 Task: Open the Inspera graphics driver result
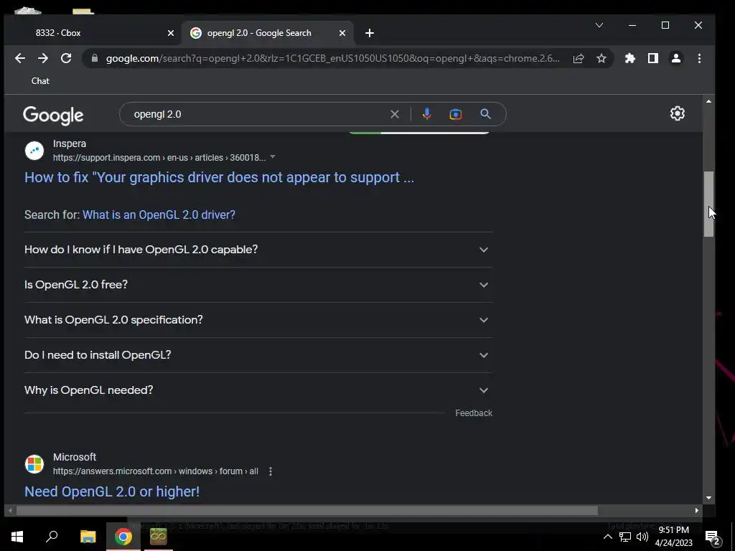[220, 177]
